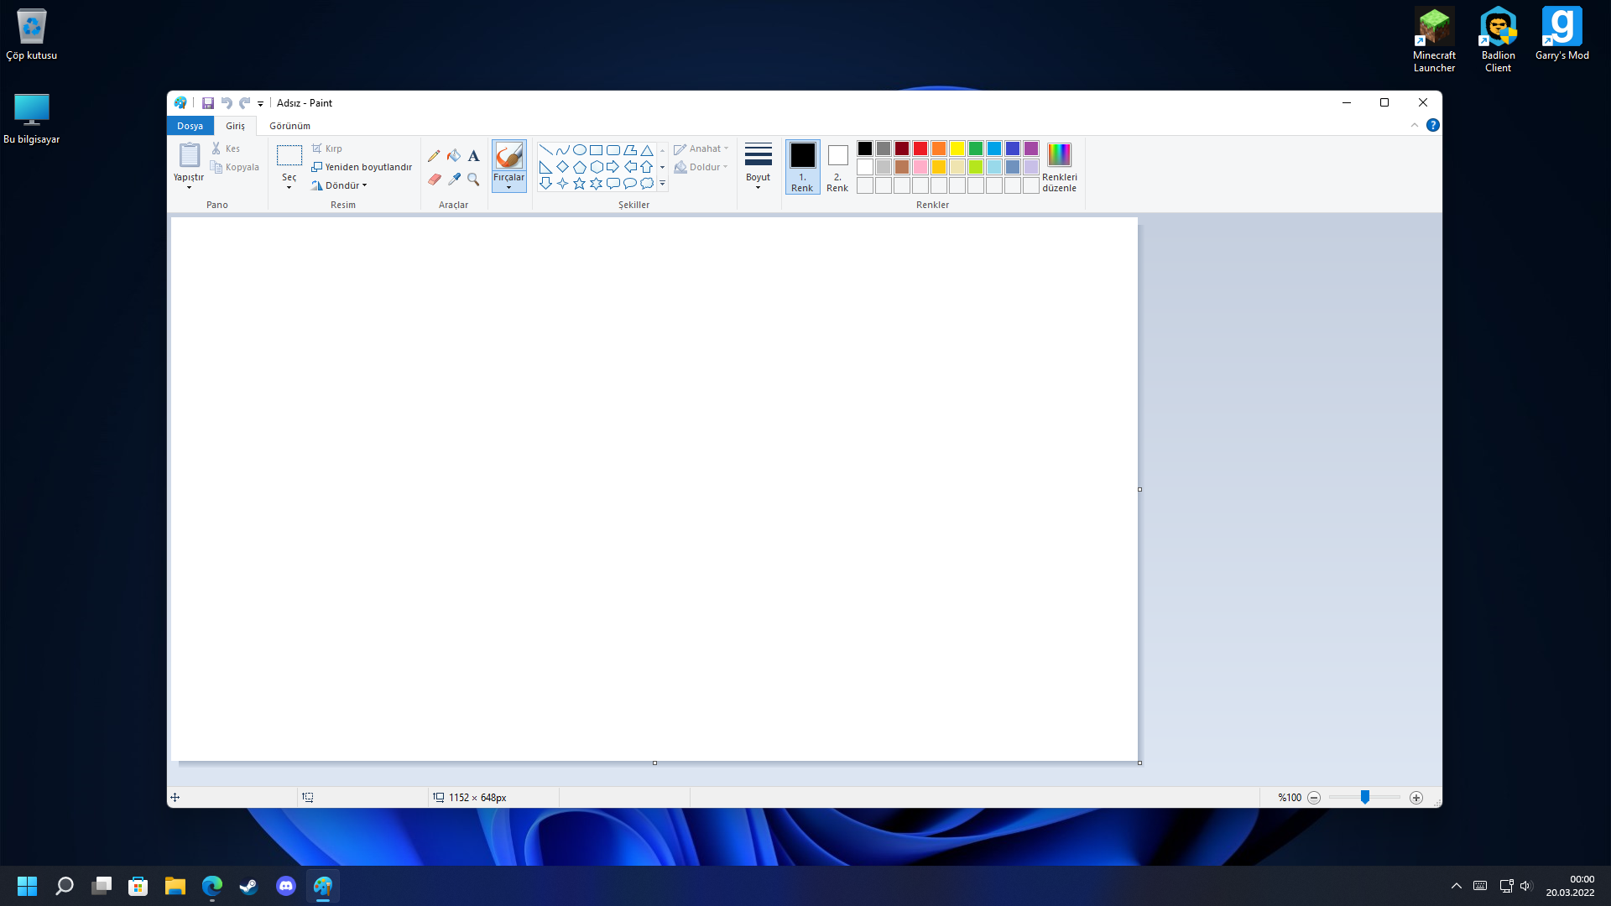The height and width of the screenshot is (906, 1611).
Task: Click Yeniden boyutlandır resize button
Action: (x=362, y=167)
